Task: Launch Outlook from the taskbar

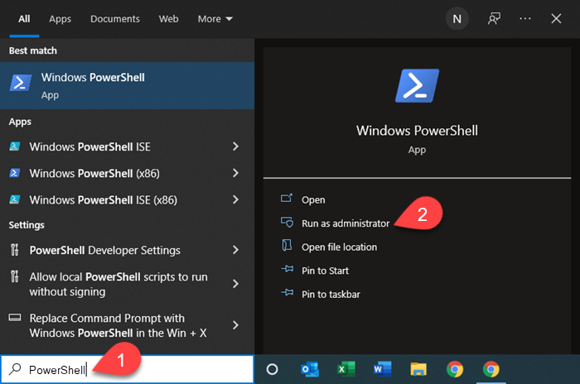Action: 310,369
